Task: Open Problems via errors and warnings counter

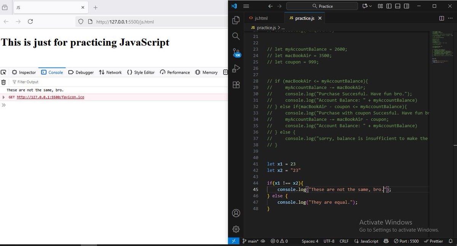Action: point(279,241)
